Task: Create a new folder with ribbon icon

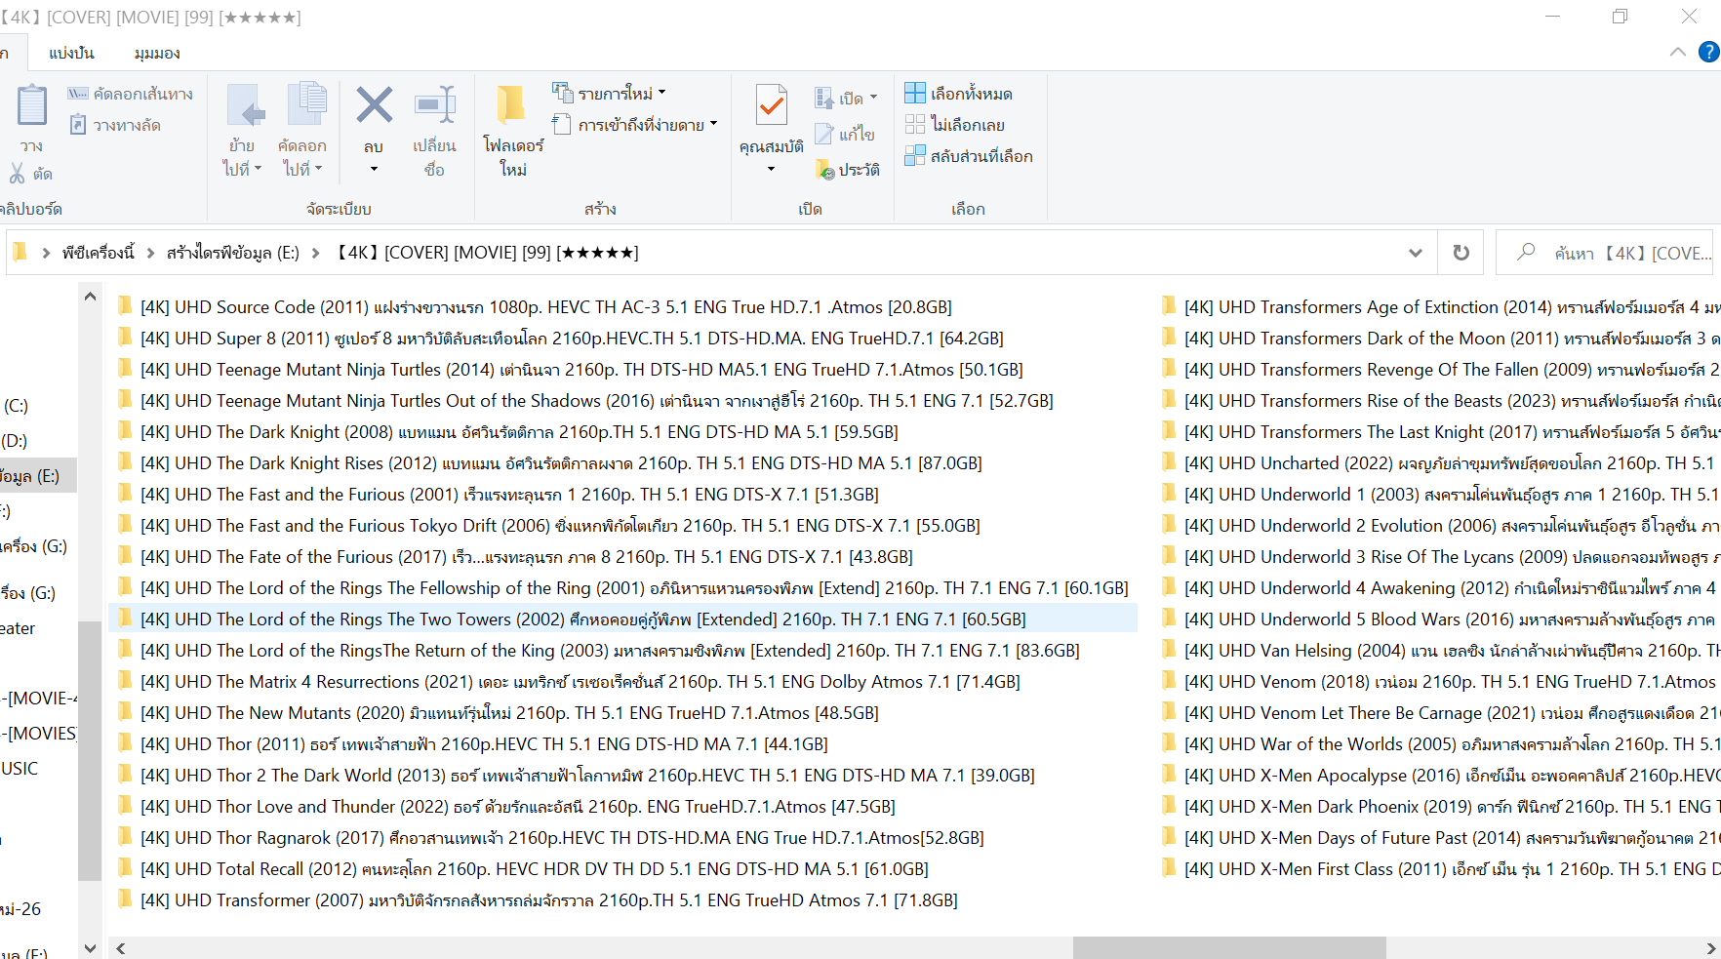Action: (x=511, y=105)
